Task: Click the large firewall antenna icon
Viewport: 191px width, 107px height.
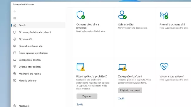Action: tap(164, 15)
